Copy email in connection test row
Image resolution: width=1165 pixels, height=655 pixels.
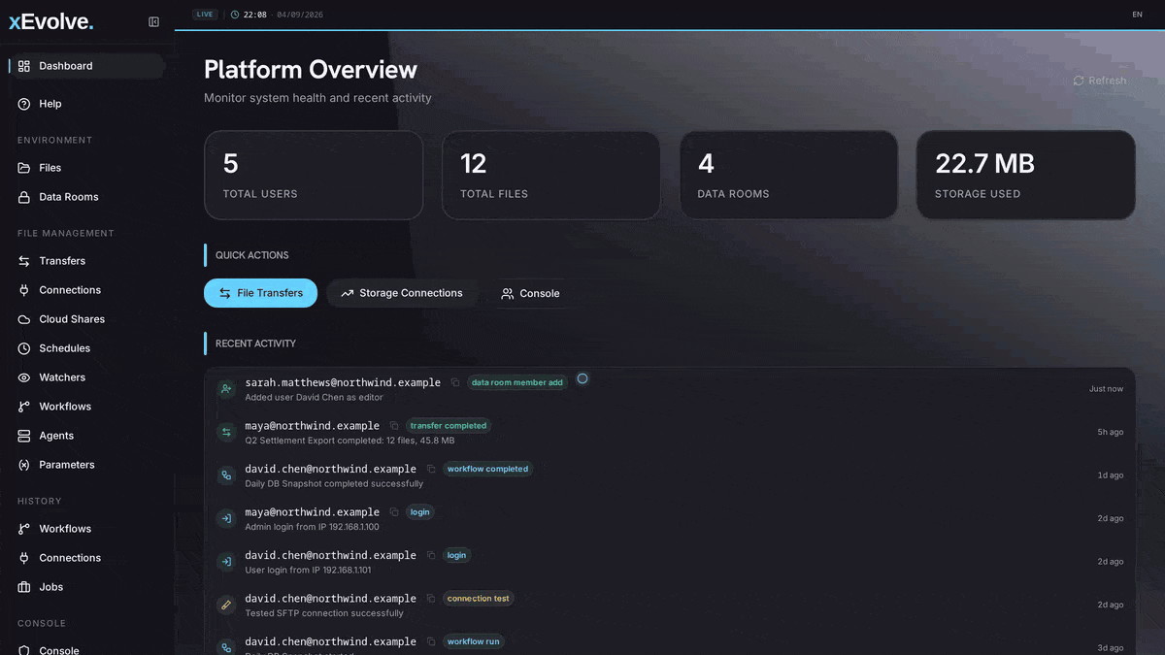(x=431, y=599)
